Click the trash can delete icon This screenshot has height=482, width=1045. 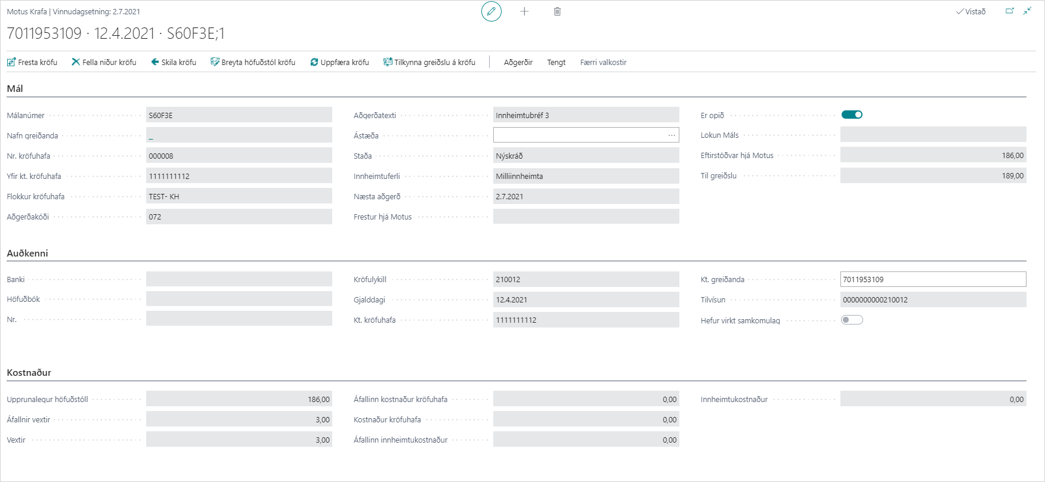(557, 11)
